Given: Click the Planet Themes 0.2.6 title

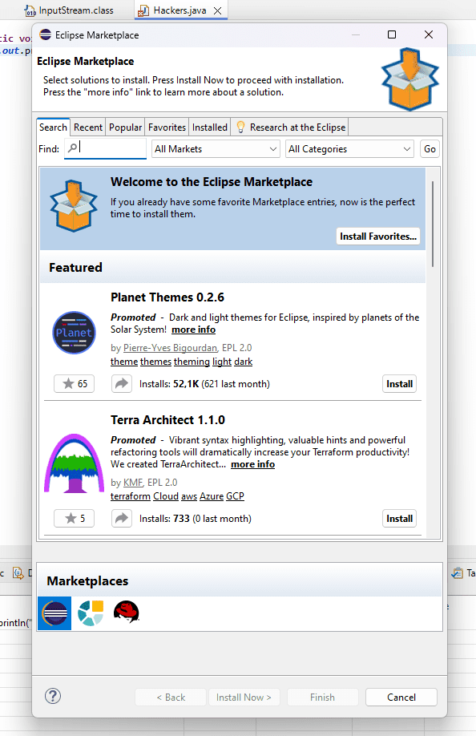Looking at the screenshot, I should point(167,297).
